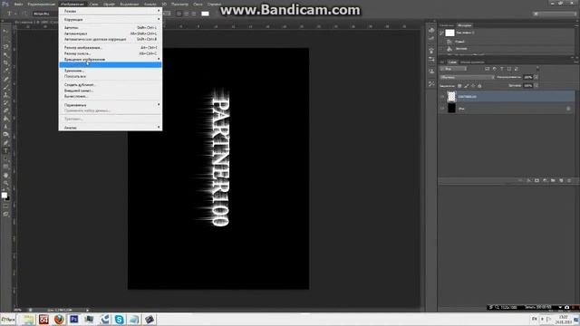Select the Gradient tool
Image resolution: width=580 pixels, height=326 pixels.
click(5, 119)
